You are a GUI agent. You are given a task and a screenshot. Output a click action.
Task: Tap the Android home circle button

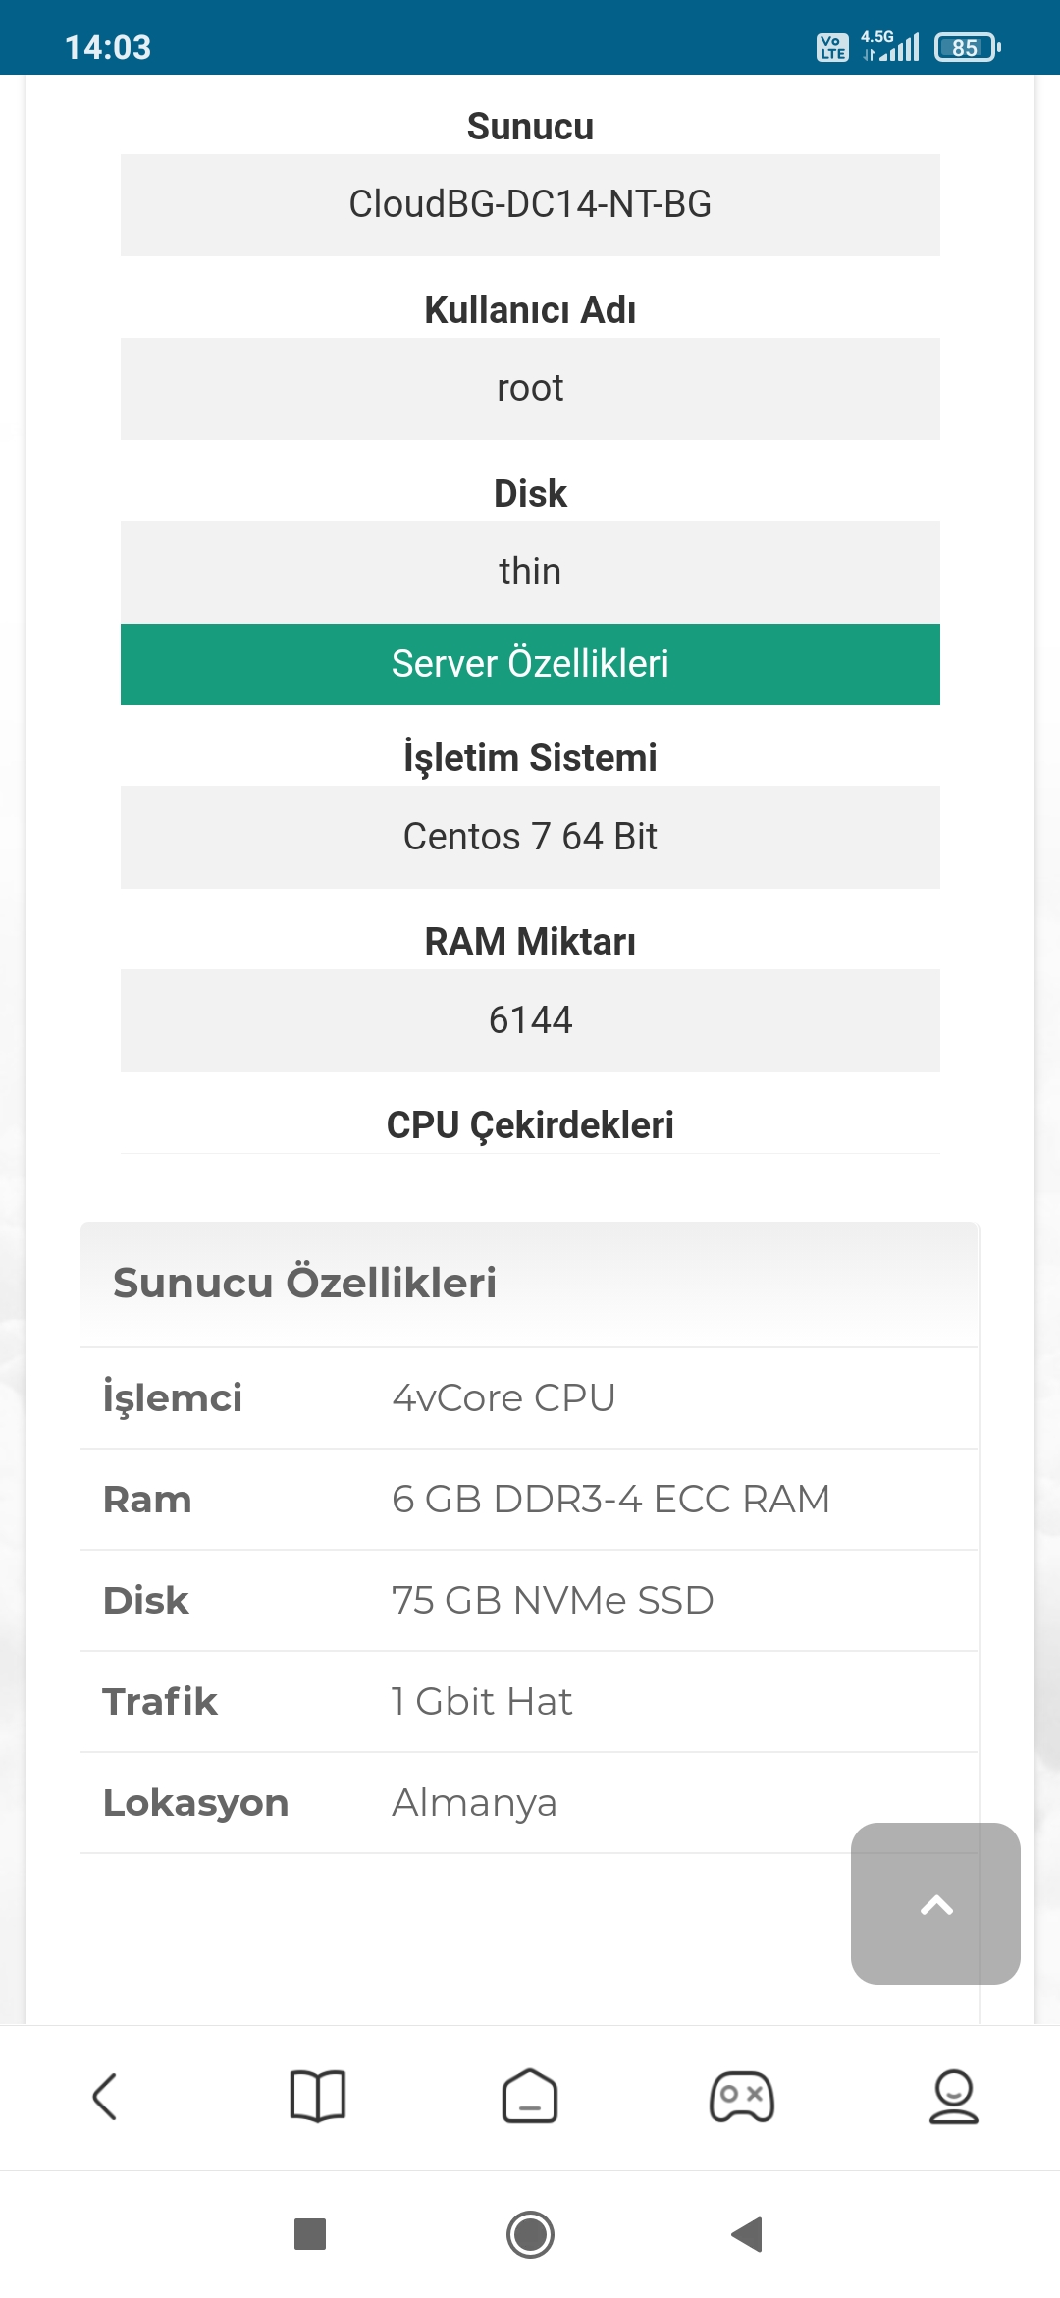click(530, 2234)
